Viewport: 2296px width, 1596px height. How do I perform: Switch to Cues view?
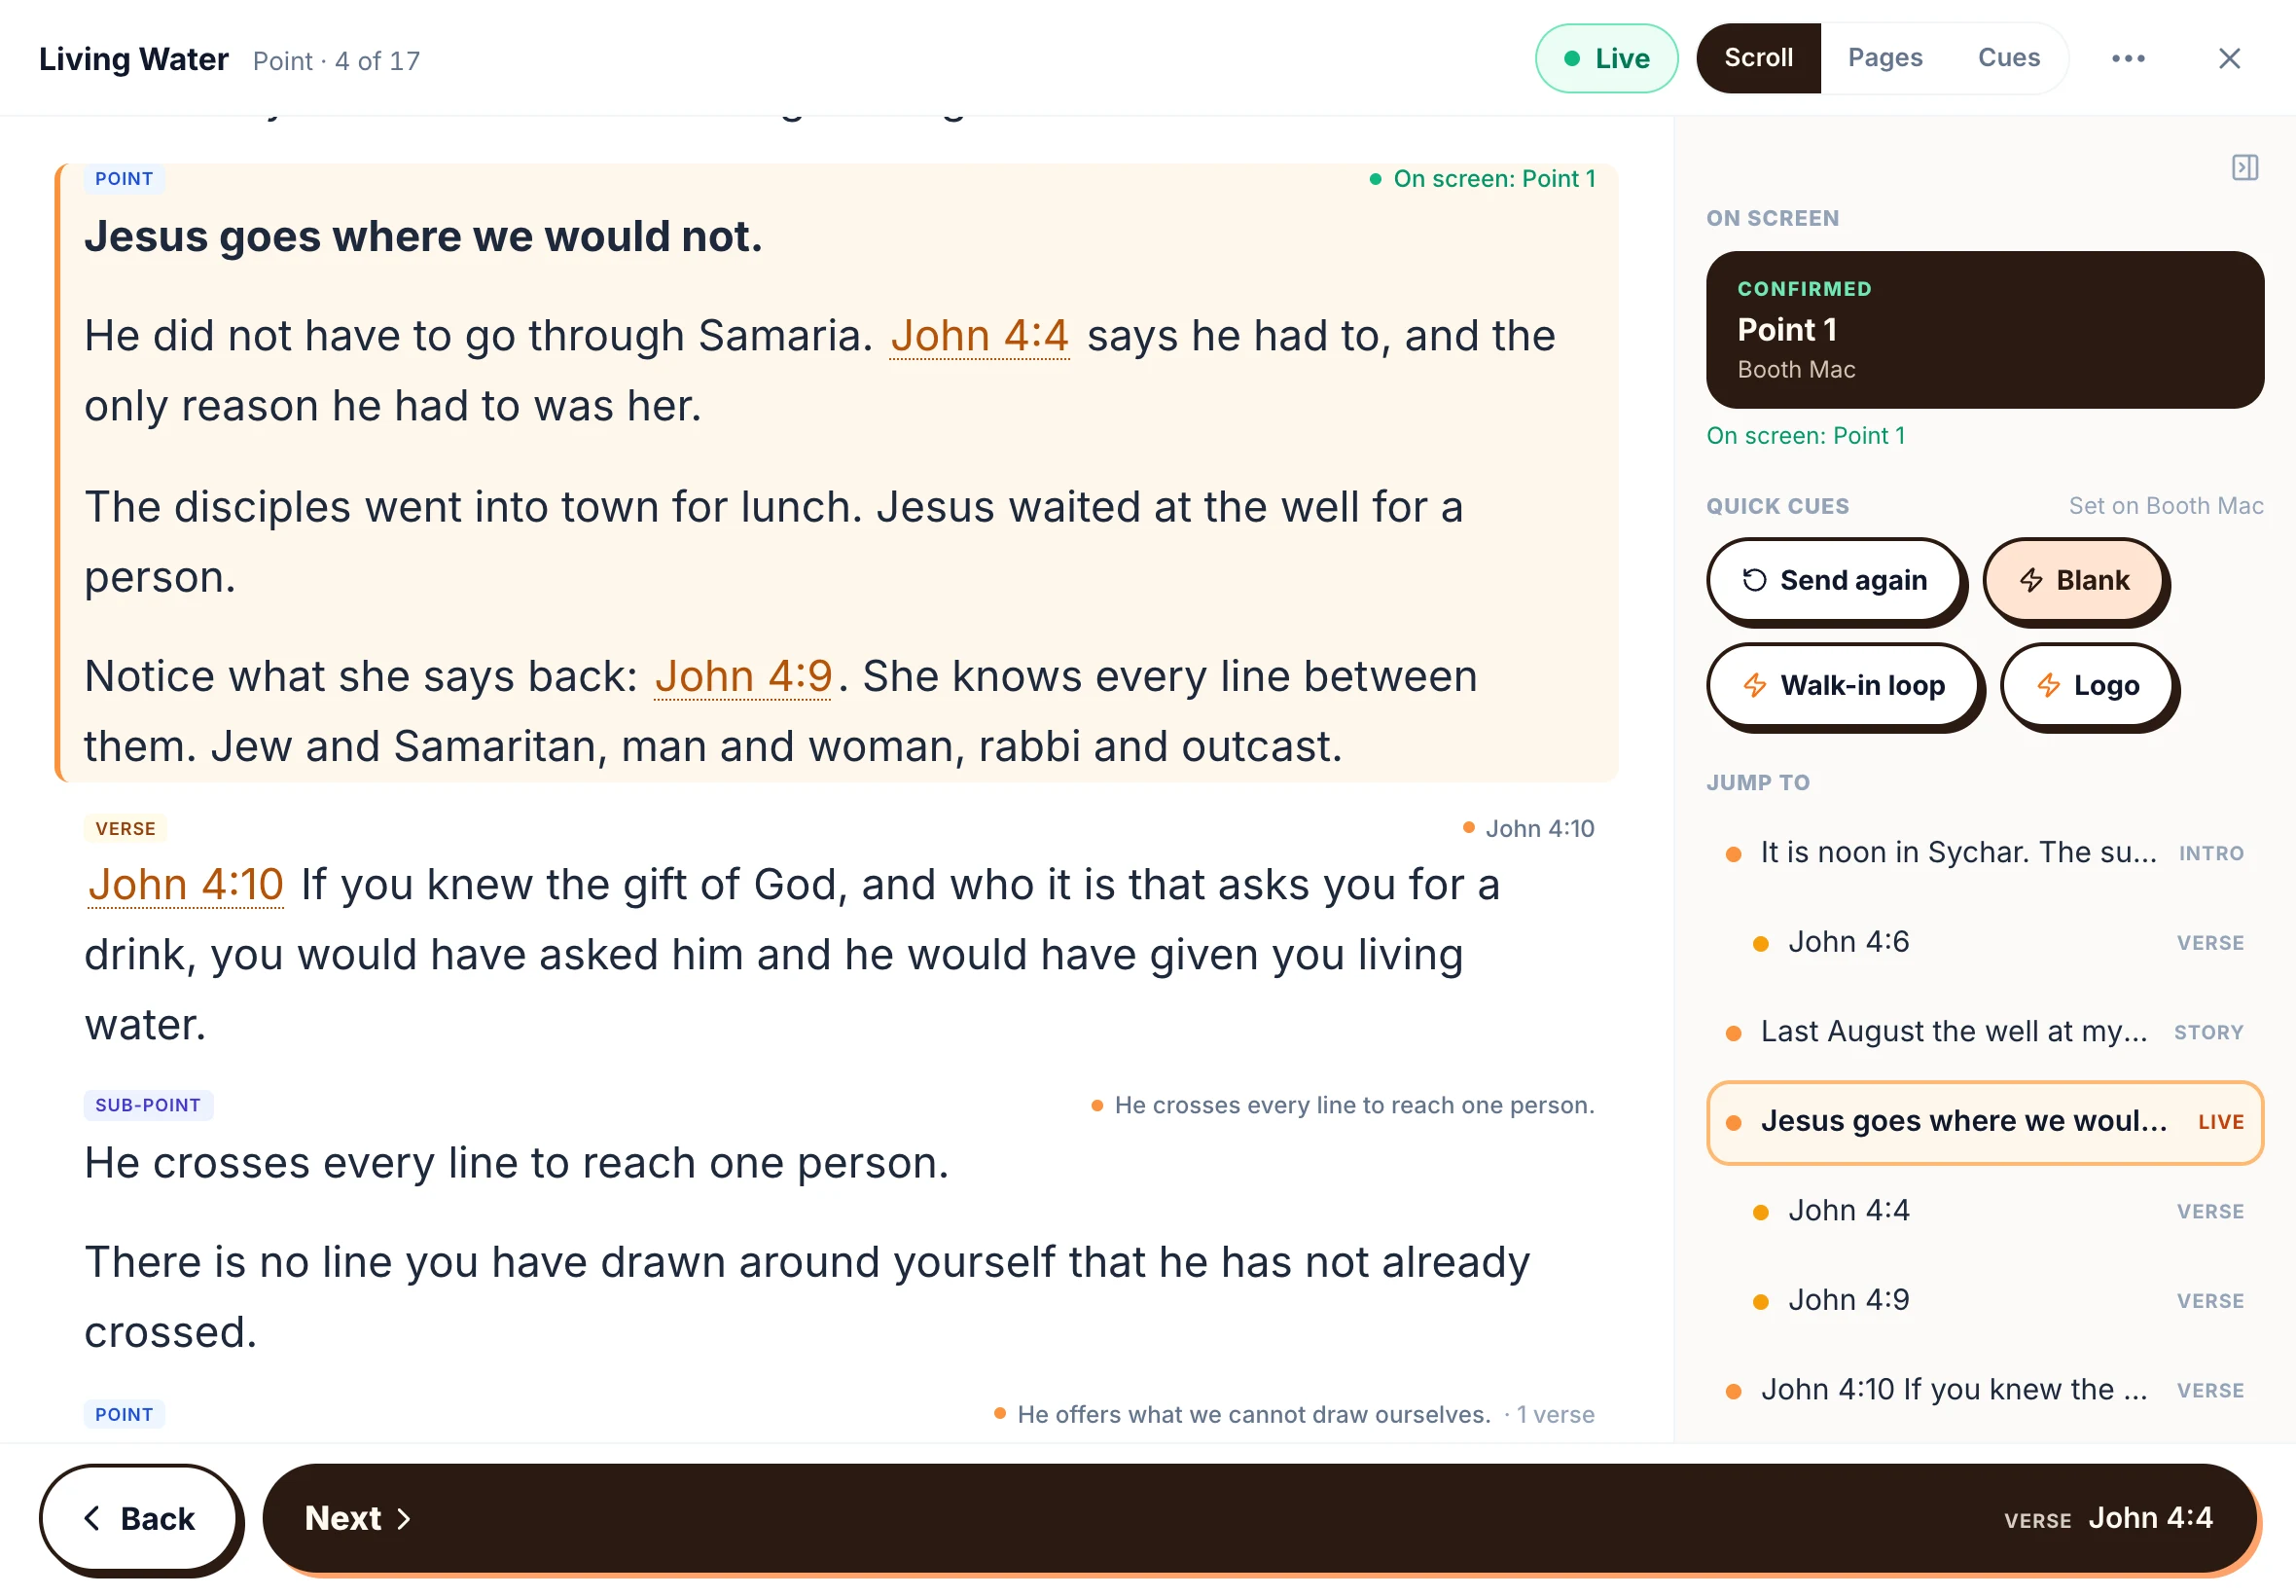[x=2008, y=58]
